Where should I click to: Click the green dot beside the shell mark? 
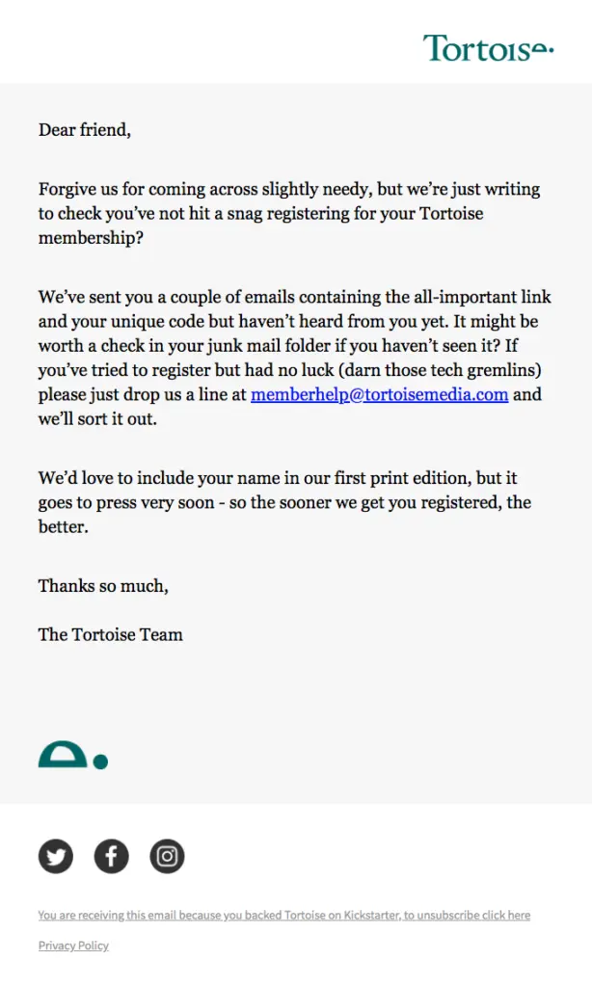[x=99, y=762]
